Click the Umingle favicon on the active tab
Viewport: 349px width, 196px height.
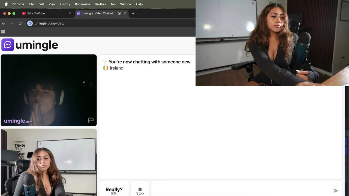[x=79, y=13]
